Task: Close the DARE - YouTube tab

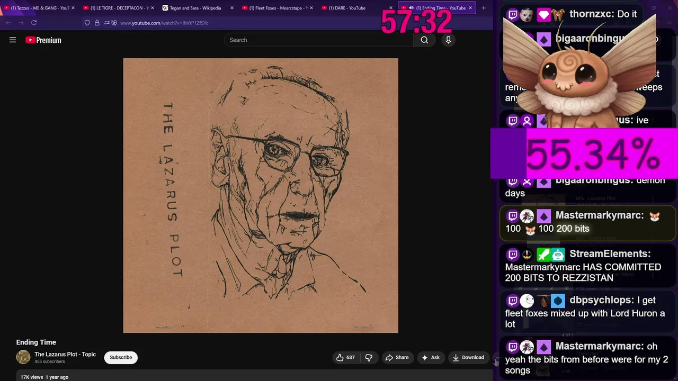Action: click(391, 8)
